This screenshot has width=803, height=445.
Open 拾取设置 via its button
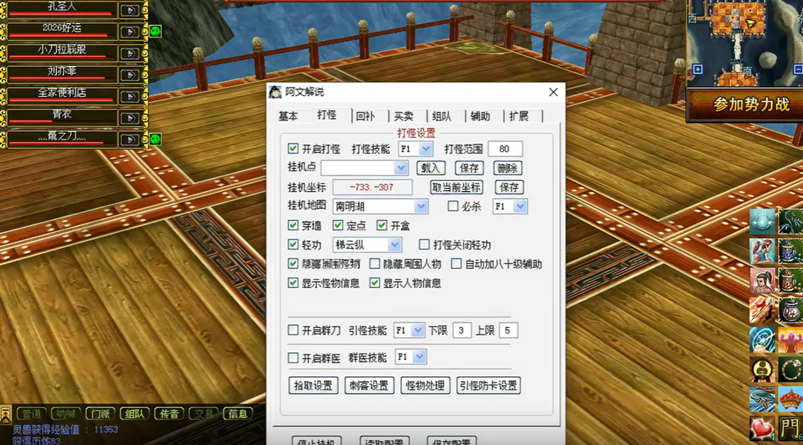tap(312, 386)
